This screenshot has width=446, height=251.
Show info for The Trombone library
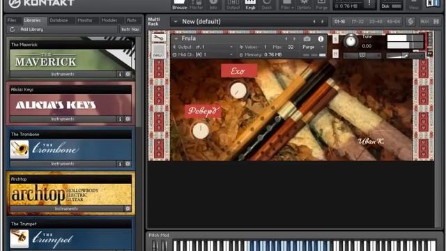coord(120,164)
